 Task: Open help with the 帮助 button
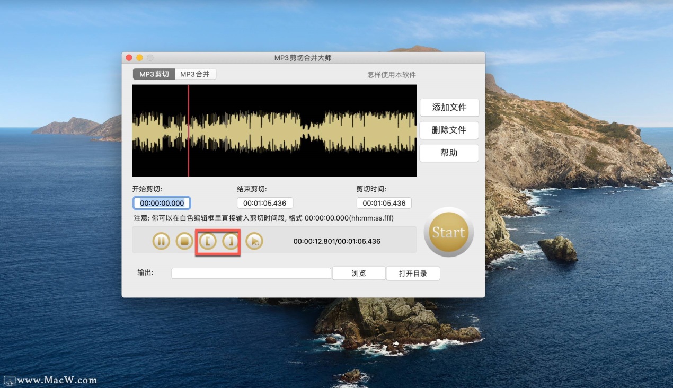(449, 153)
